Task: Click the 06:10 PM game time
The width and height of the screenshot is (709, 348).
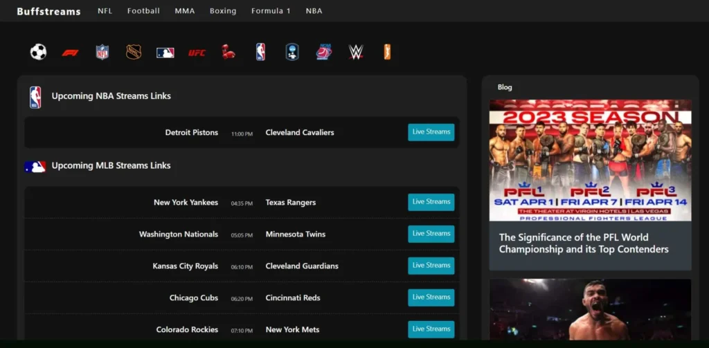Action: click(x=242, y=267)
